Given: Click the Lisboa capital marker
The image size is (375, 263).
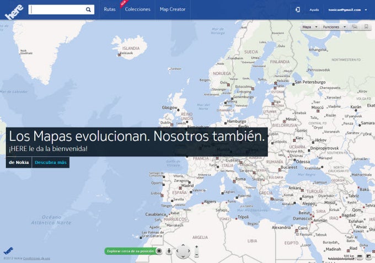Looking at the screenshot, I should point(162,196).
